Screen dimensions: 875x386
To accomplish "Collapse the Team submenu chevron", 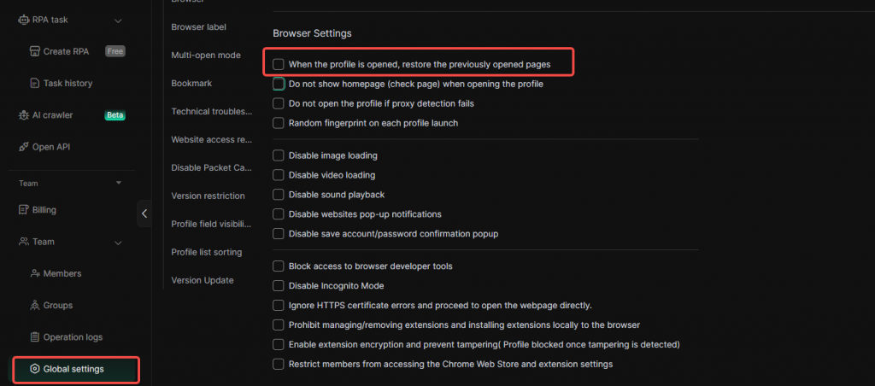I will pos(118,243).
